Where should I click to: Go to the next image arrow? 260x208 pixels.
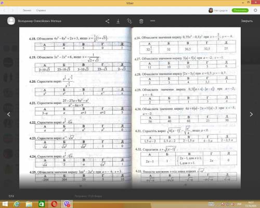[251, 114]
